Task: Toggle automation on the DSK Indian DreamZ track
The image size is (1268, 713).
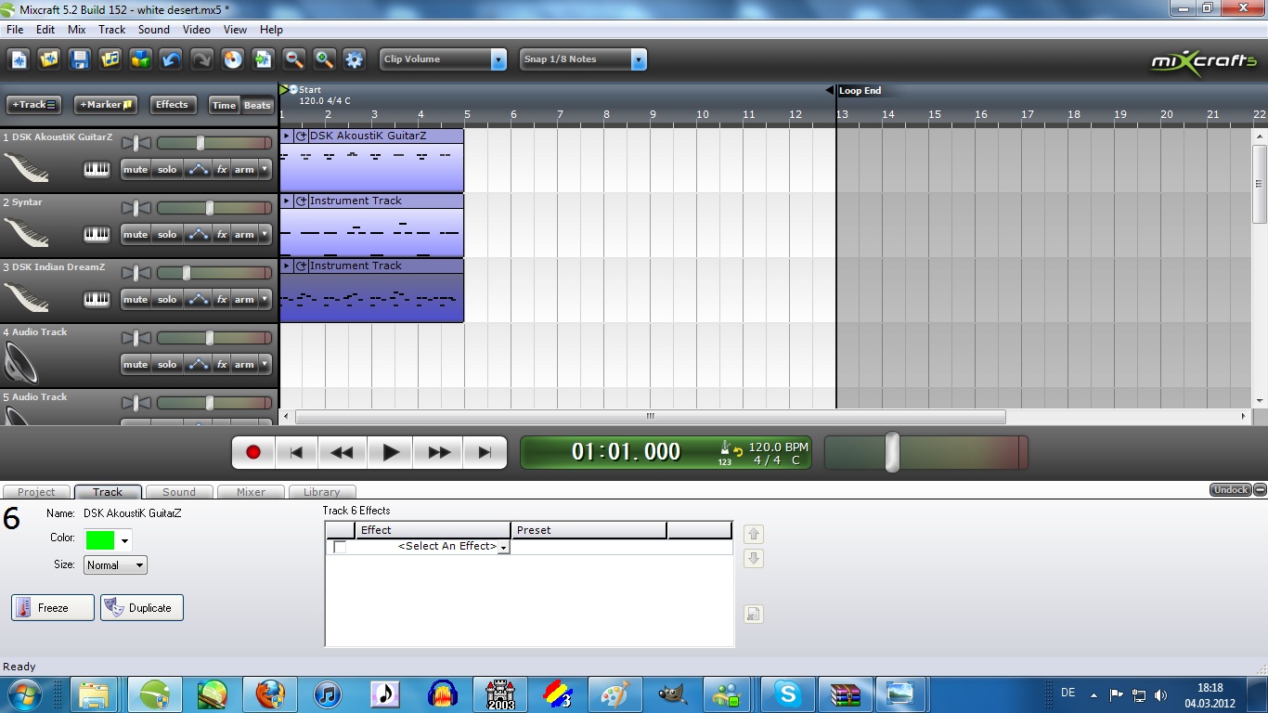Action: [x=198, y=300]
